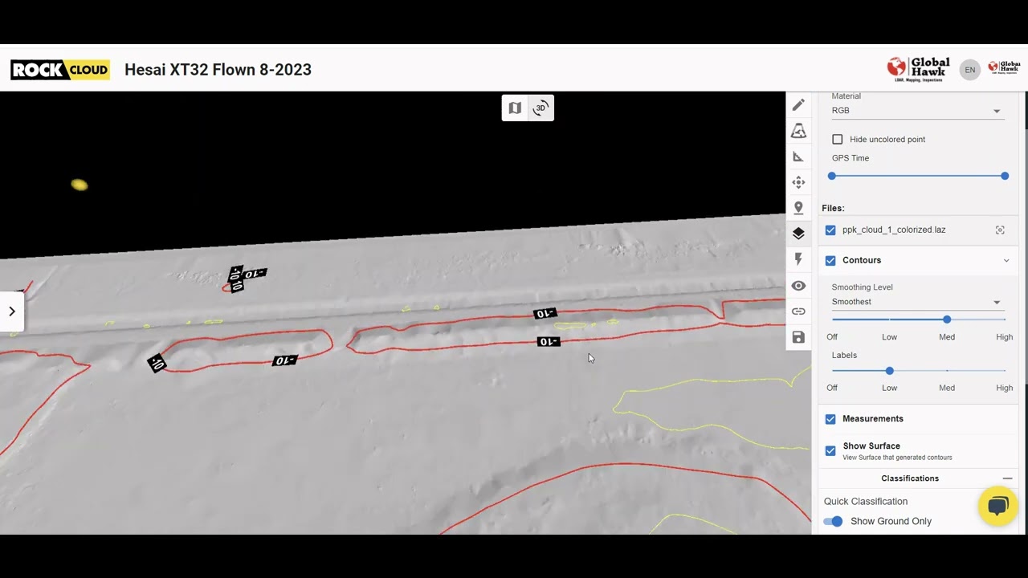Uncheck the Show Surface checkbox

coord(830,450)
